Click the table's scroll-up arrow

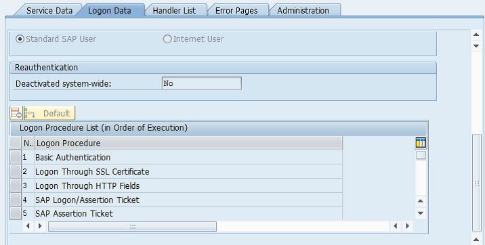(421, 201)
